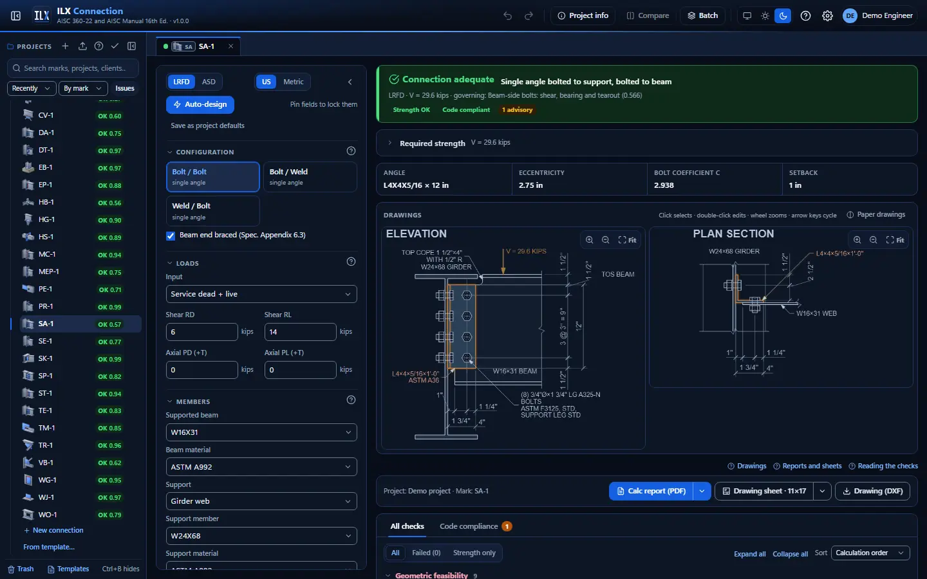927x579 pixels.
Task: Collapse the input panel with the left chevron
Action: [x=350, y=82]
